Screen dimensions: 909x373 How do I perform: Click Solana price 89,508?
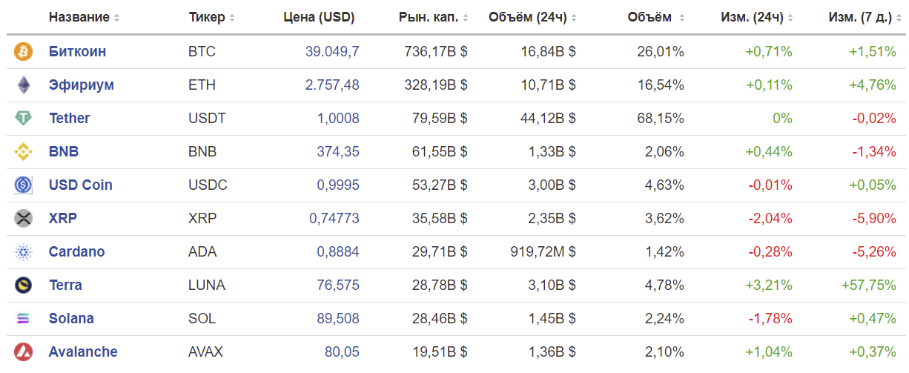[338, 319]
